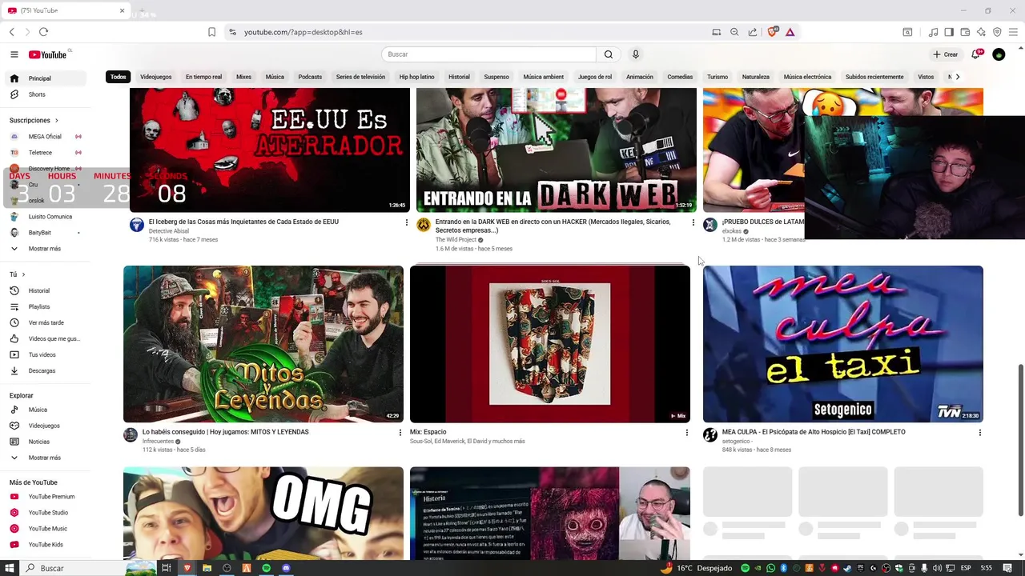The image size is (1025, 576).
Task: Open options for Mitos y Leyendas video
Action: [x=400, y=433]
